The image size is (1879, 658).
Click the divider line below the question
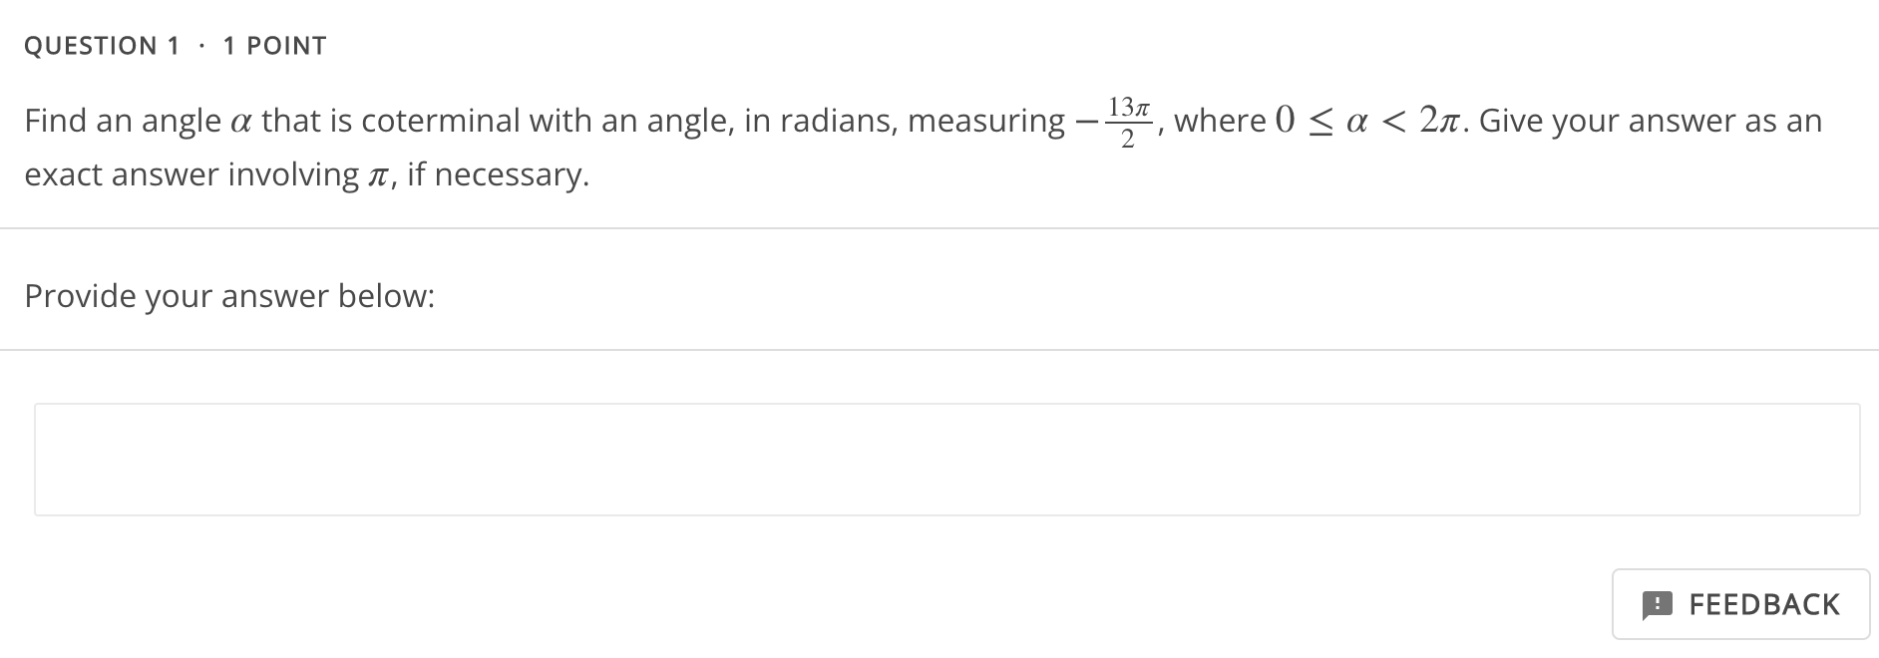(938, 226)
